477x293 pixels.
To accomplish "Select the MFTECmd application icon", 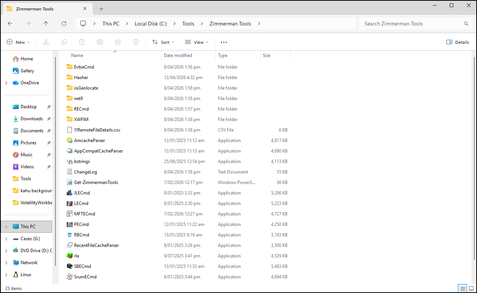I will tap(69, 214).
